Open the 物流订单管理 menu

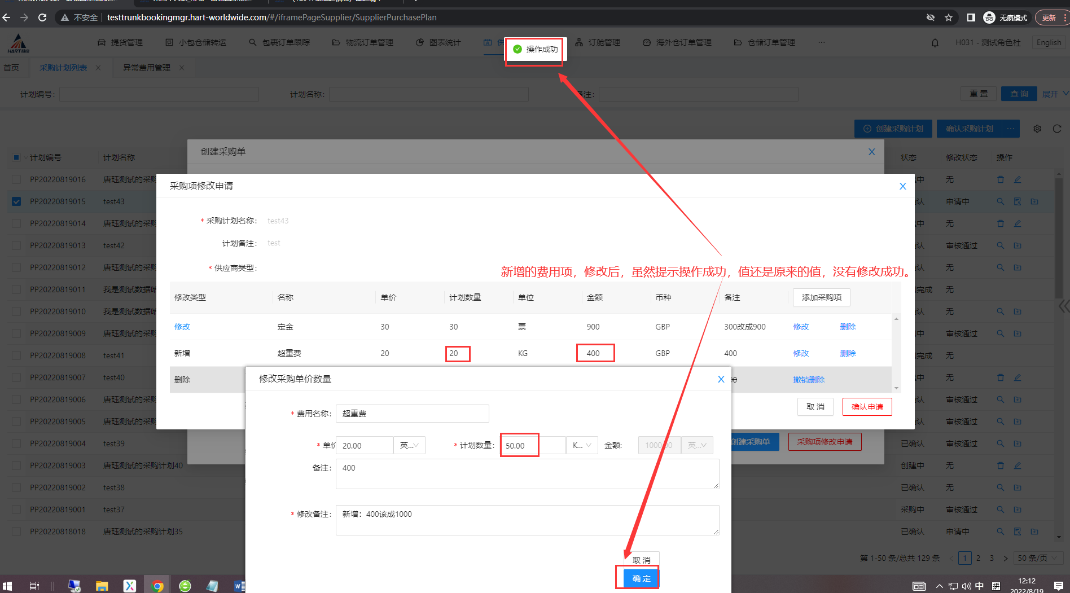(363, 42)
